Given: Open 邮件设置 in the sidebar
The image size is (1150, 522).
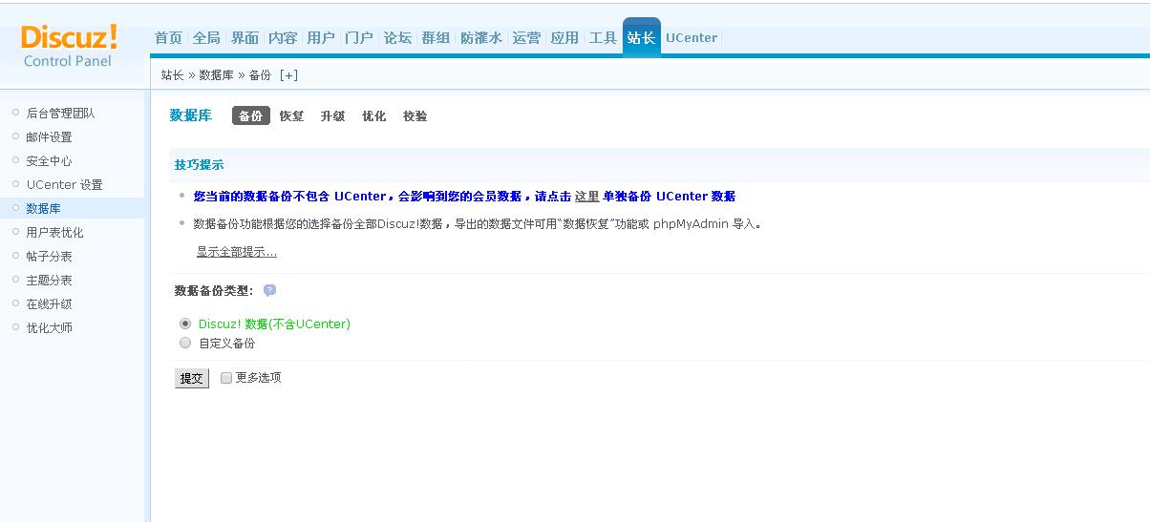Looking at the screenshot, I should coord(49,136).
